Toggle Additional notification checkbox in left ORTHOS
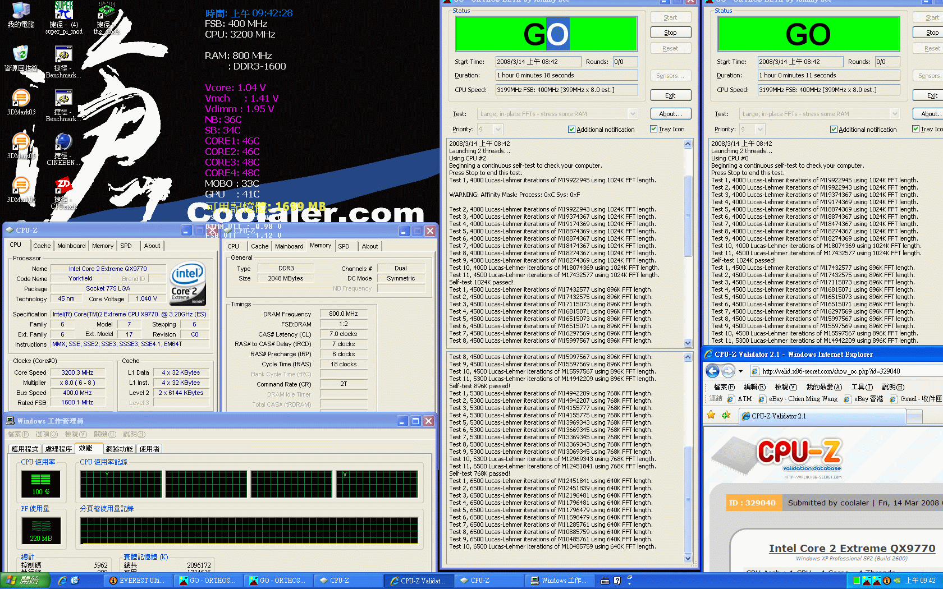The height and width of the screenshot is (589, 943). click(x=571, y=130)
